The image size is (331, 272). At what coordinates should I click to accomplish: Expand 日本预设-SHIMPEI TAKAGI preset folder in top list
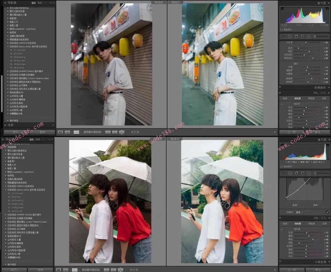pos(8,71)
